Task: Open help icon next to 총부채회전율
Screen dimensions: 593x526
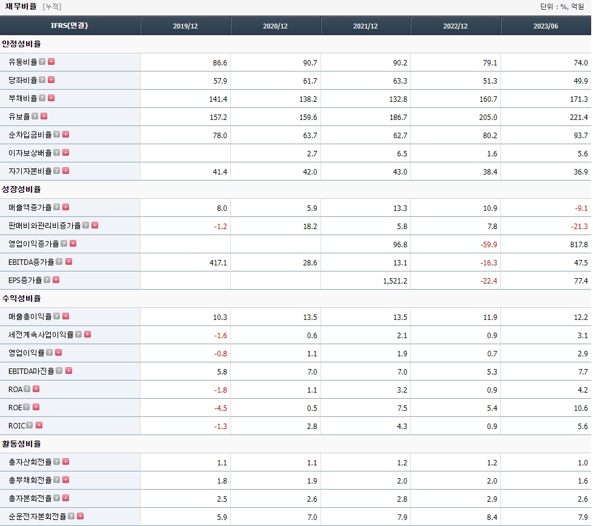Action: coord(57,479)
